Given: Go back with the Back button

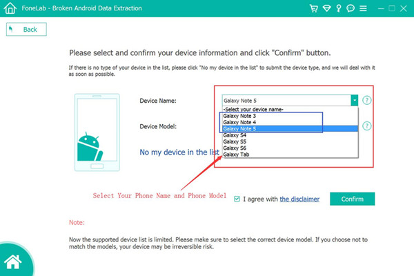Looking at the screenshot, I should (26, 29).
